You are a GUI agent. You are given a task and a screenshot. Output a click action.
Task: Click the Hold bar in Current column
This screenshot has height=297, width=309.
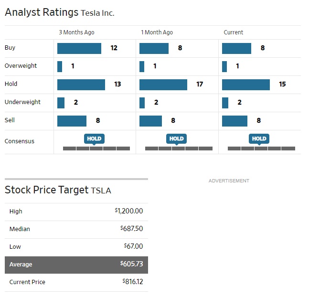(x=246, y=85)
